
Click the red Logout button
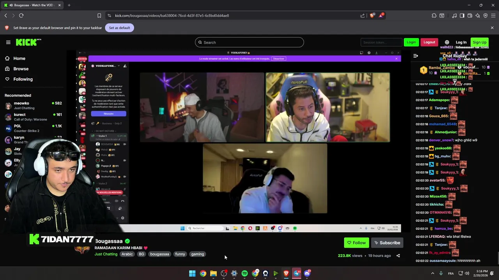click(x=429, y=42)
